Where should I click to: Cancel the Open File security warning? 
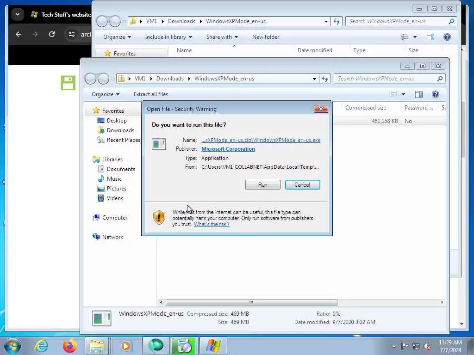(302, 185)
